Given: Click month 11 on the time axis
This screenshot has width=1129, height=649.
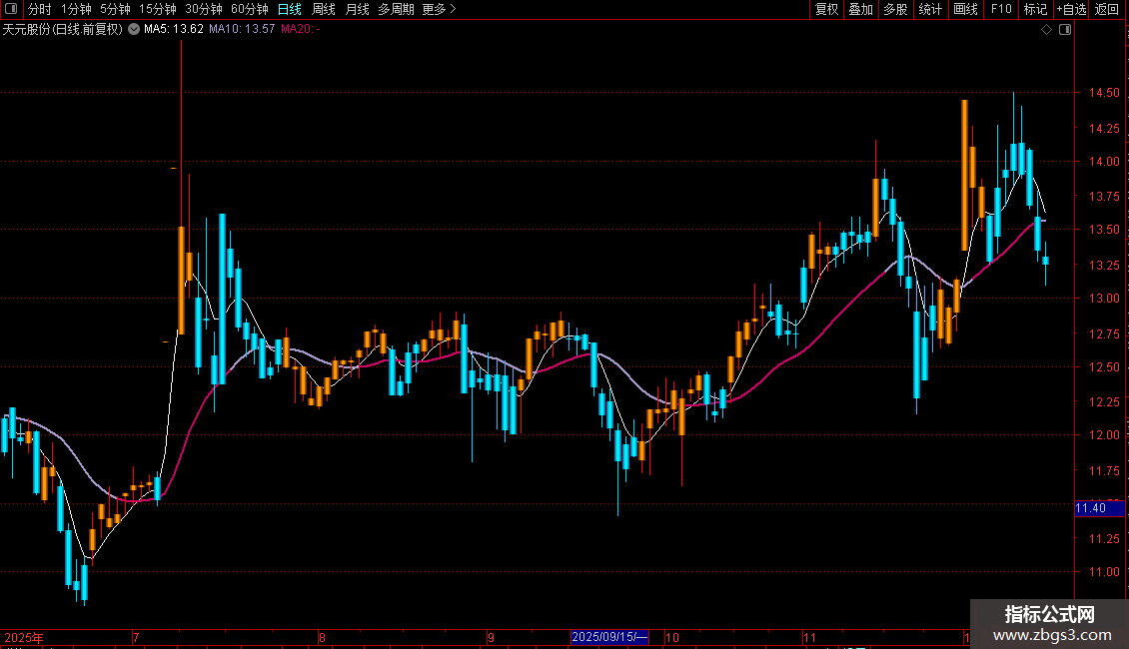Looking at the screenshot, I should [x=810, y=637].
